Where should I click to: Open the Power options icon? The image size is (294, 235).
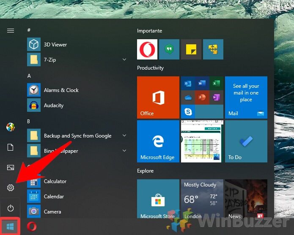coord(11,208)
